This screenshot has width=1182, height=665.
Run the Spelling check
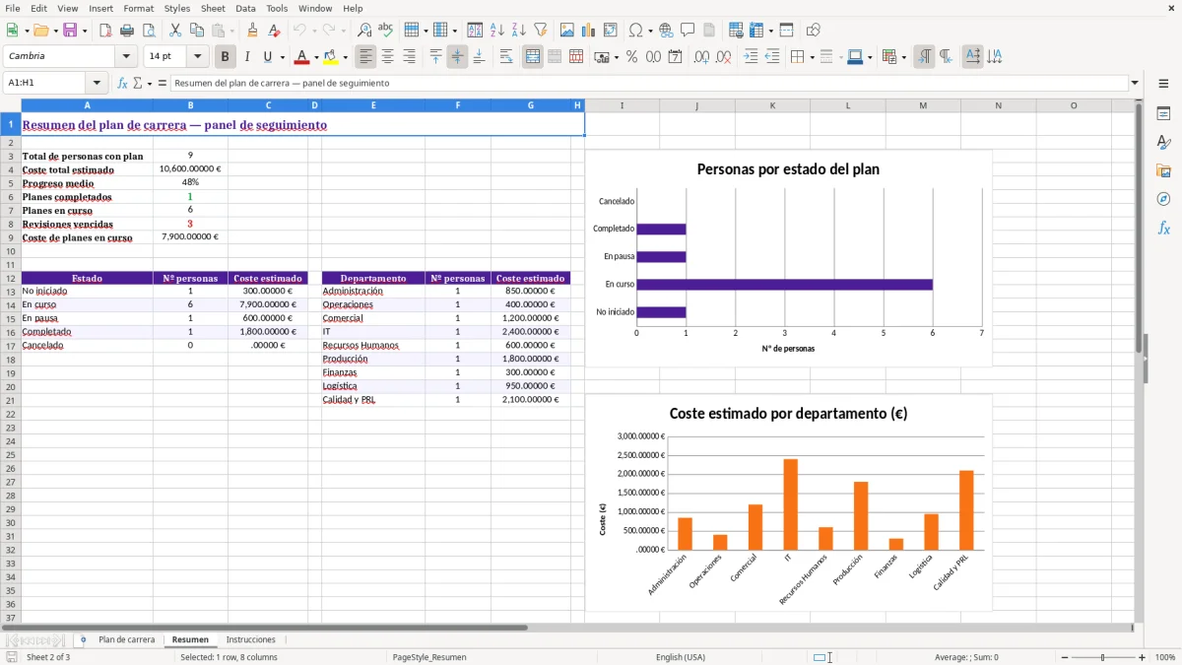(386, 31)
